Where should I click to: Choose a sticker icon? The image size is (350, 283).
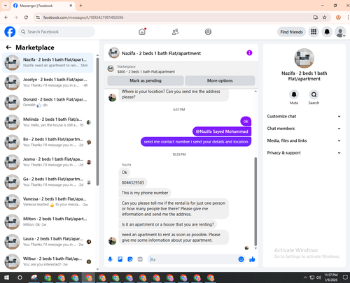(130, 259)
